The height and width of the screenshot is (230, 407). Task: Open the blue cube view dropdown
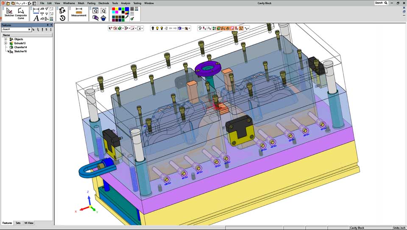click(x=183, y=28)
